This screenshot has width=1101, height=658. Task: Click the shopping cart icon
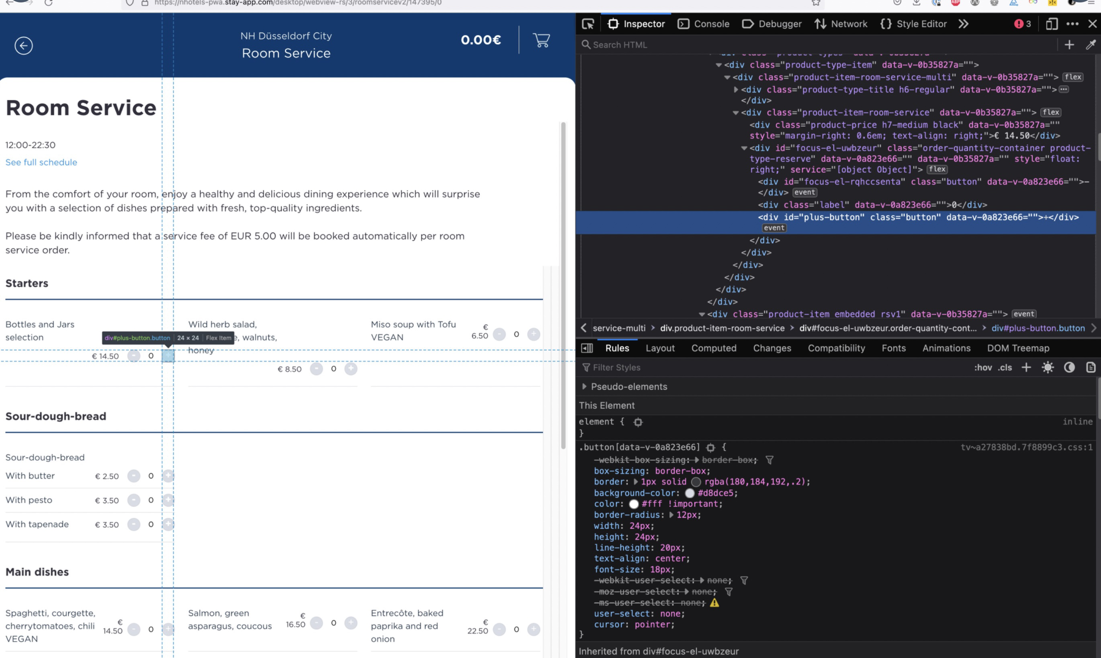pos(541,40)
